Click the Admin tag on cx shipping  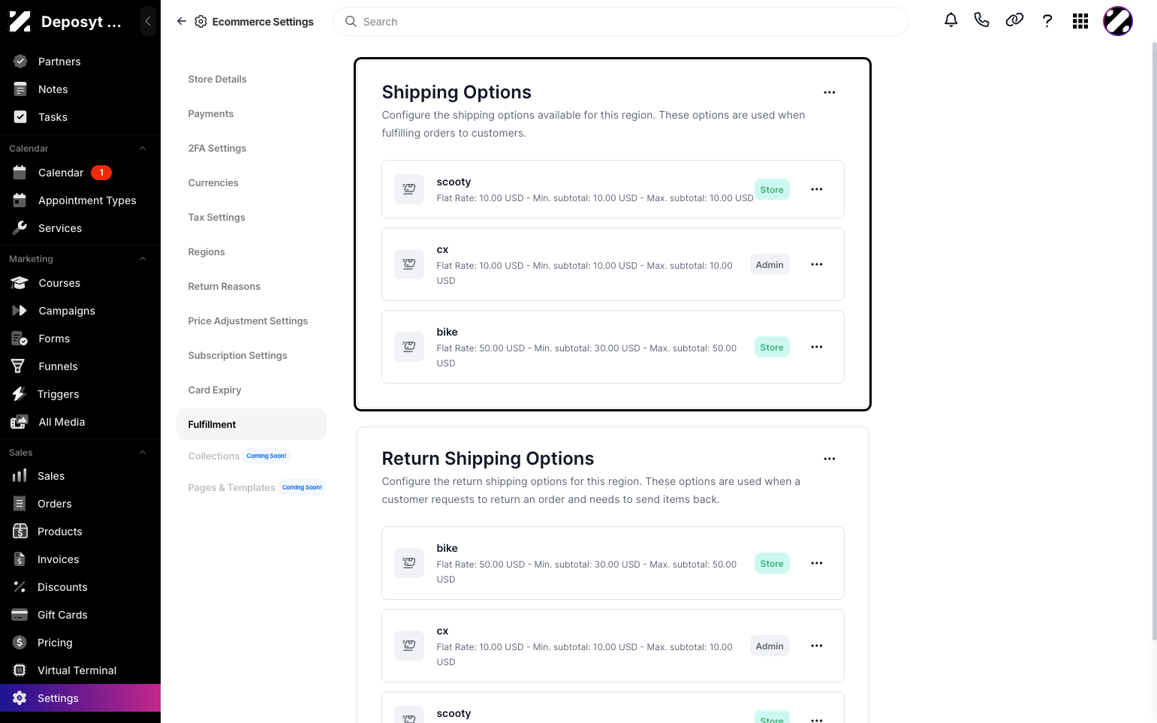click(770, 264)
